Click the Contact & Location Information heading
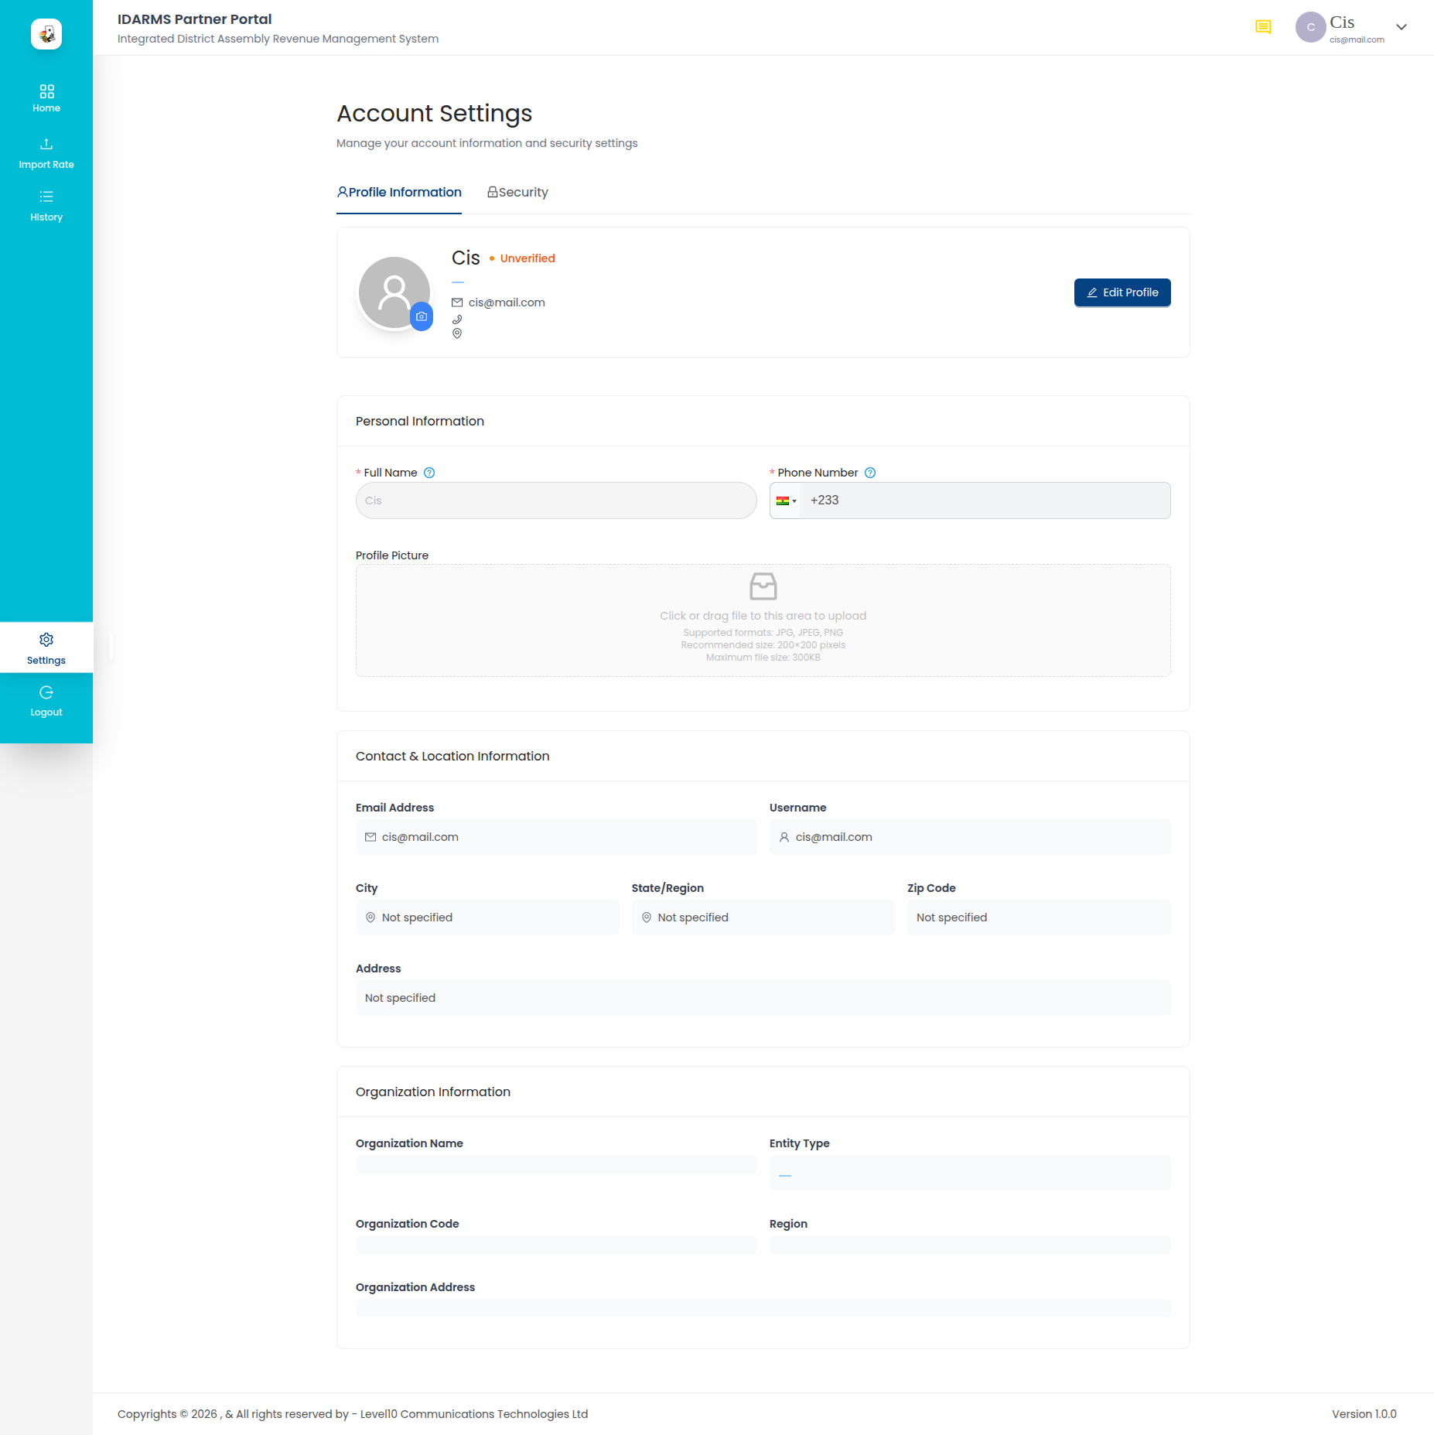Screen dimensions: 1434x1435 coord(452,756)
